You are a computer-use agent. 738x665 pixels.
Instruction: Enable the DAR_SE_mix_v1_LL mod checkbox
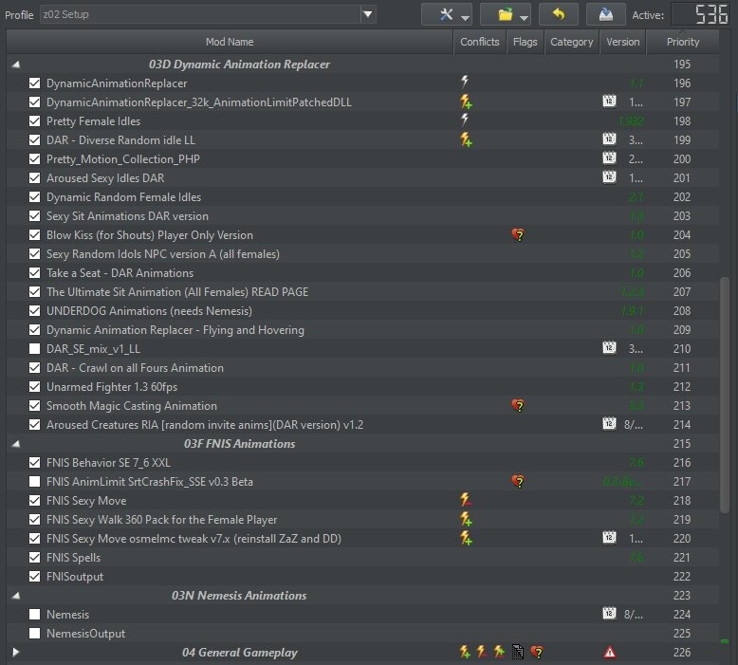tap(34, 349)
